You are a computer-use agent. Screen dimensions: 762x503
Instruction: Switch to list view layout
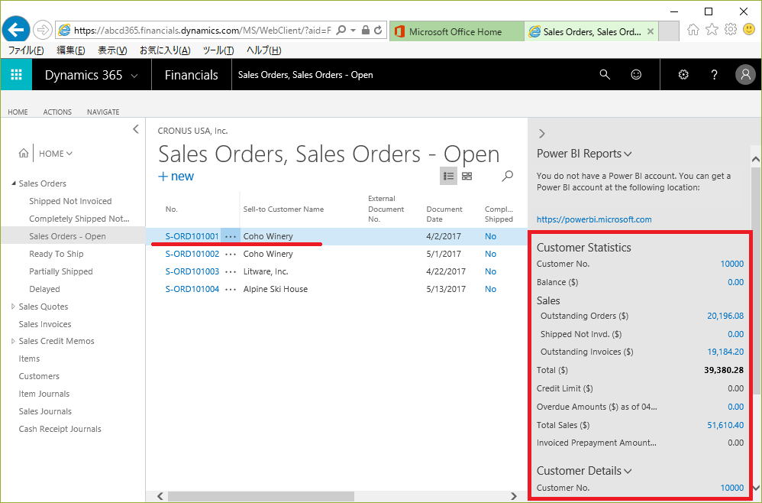(448, 176)
